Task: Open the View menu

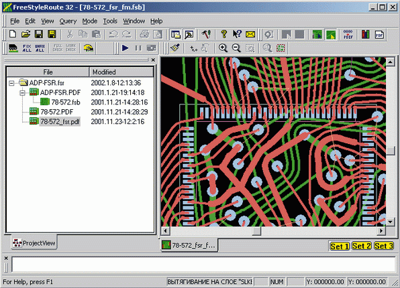Action: [x=48, y=21]
